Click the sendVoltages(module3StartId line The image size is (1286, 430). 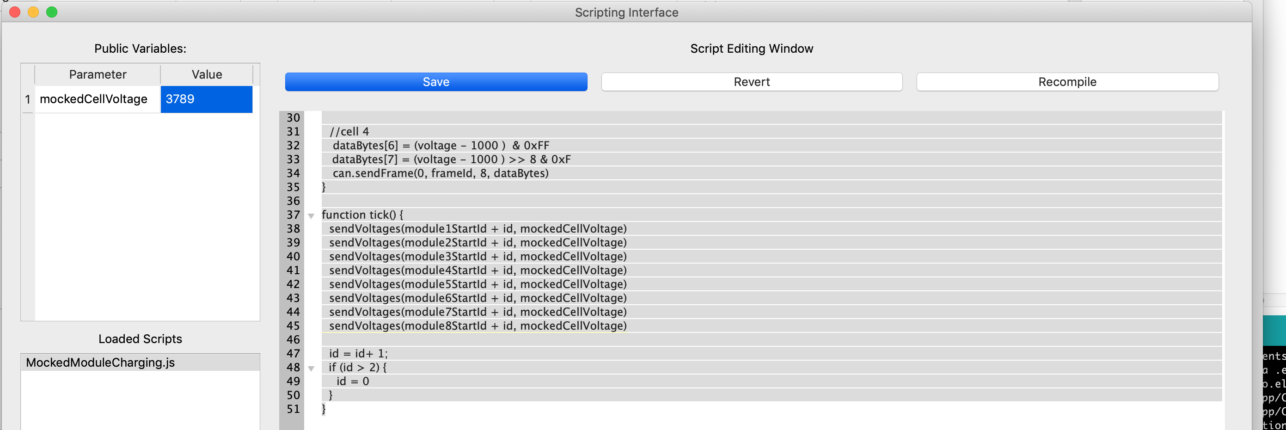pos(478,256)
